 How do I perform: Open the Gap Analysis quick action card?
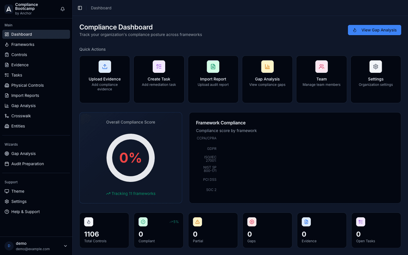click(267, 79)
